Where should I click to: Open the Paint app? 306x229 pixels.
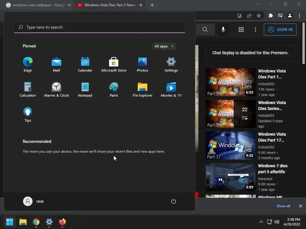coord(114,89)
